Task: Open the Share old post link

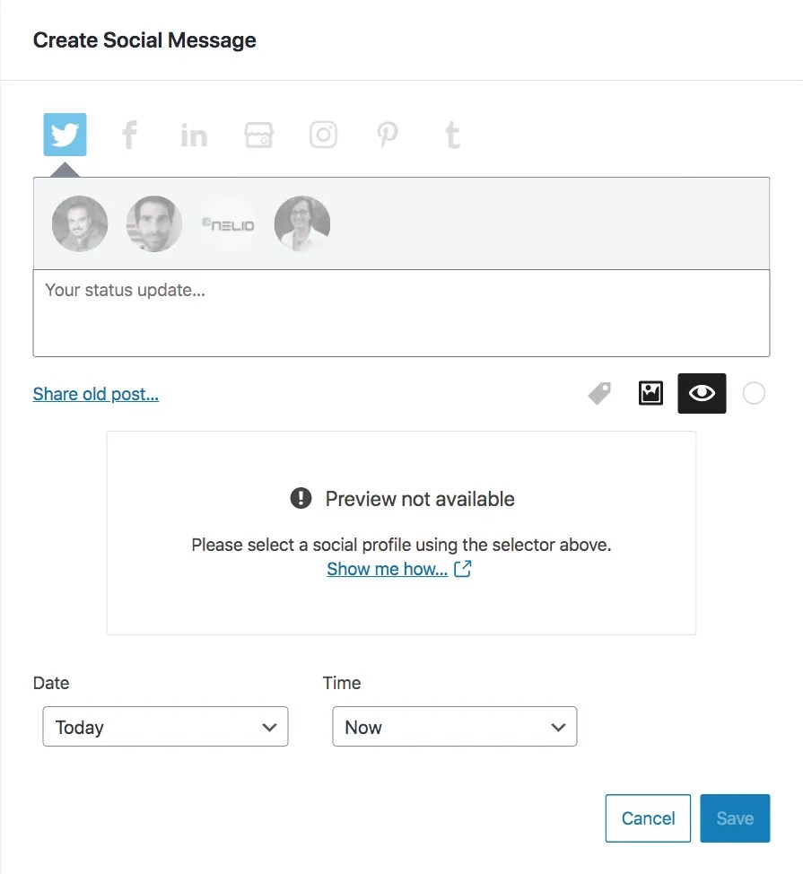Action: [95, 394]
